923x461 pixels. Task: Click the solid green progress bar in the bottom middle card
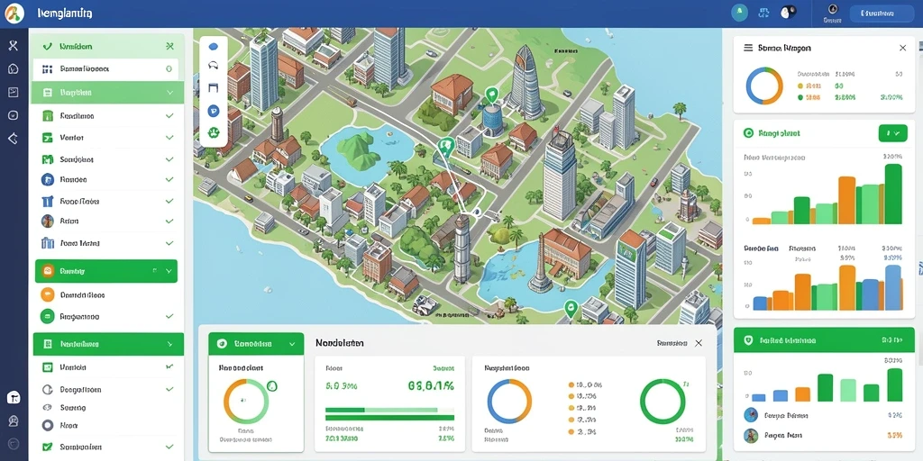point(389,418)
